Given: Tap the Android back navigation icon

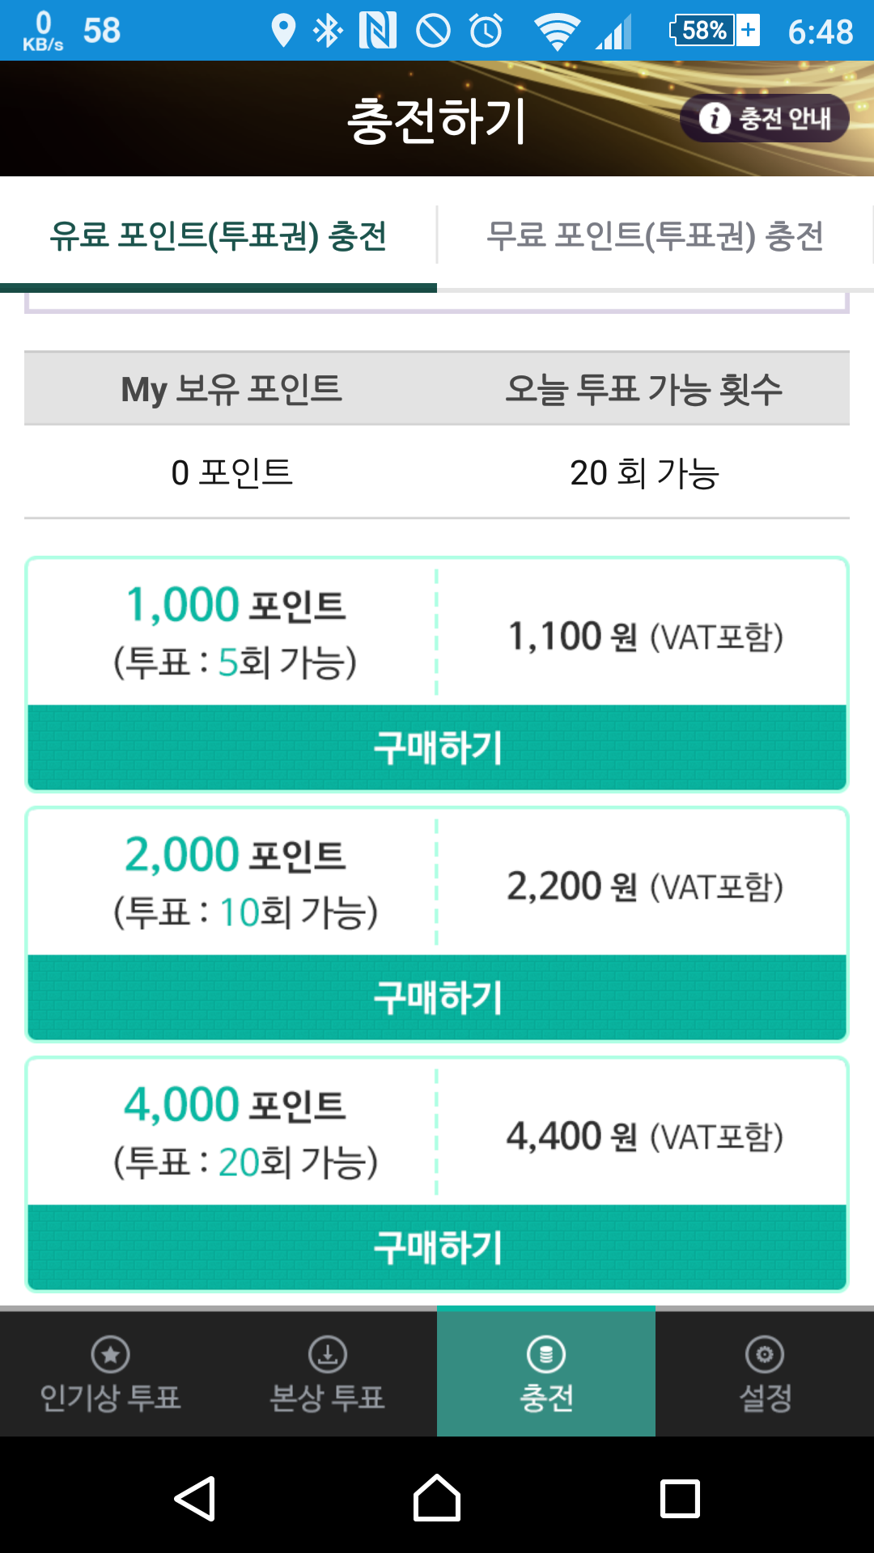Looking at the screenshot, I should click(195, 1499).
